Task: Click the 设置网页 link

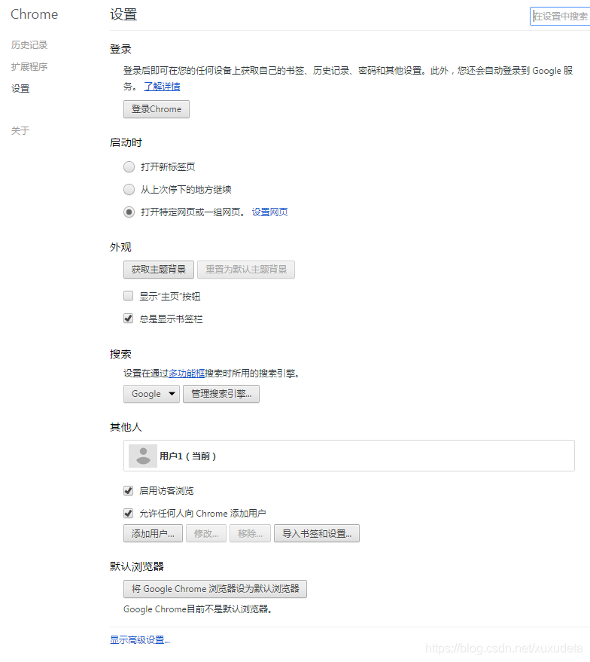Action: 270,212
